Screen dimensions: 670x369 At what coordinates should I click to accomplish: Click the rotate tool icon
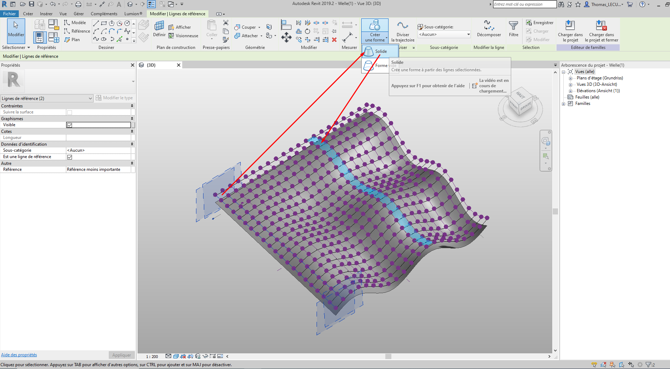[x=307, y=31]
